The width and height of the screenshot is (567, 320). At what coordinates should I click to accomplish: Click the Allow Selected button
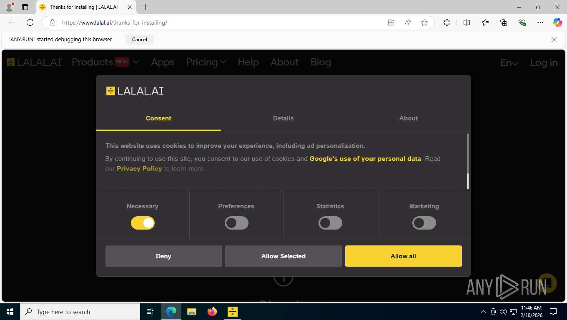[x=283, y=256]
